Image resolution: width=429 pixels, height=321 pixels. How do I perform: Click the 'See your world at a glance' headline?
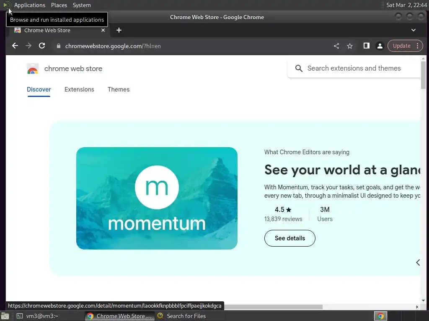342,170
